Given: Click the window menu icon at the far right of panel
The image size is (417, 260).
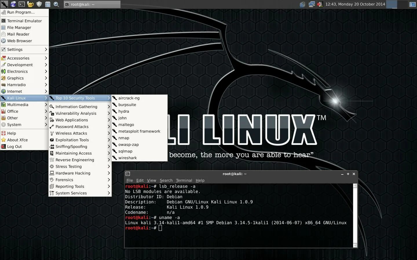Looking at the screenshot, I should pos(412,4).
